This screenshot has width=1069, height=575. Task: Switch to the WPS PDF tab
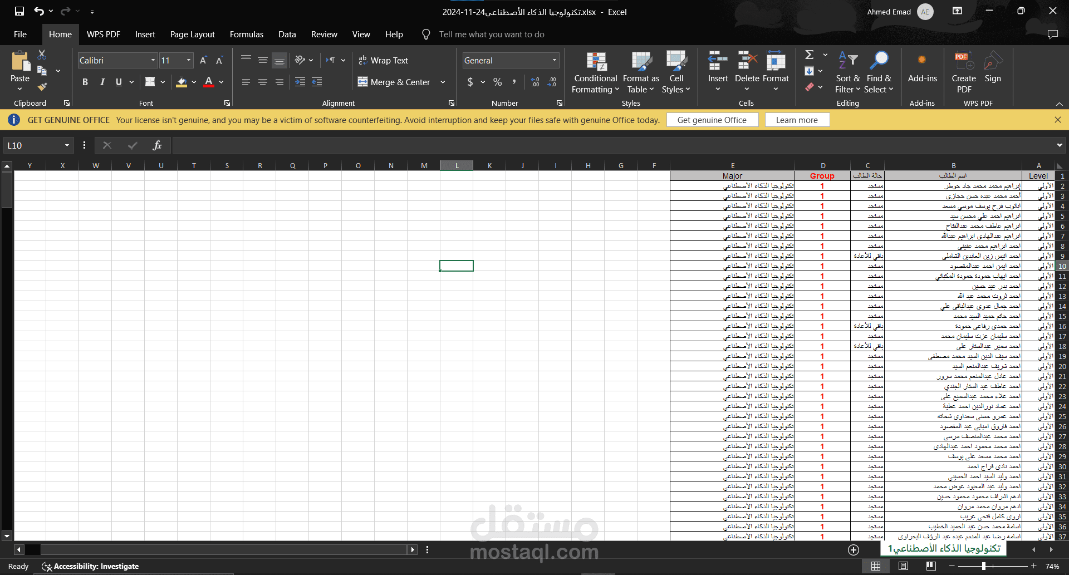(x=104, y=35)
